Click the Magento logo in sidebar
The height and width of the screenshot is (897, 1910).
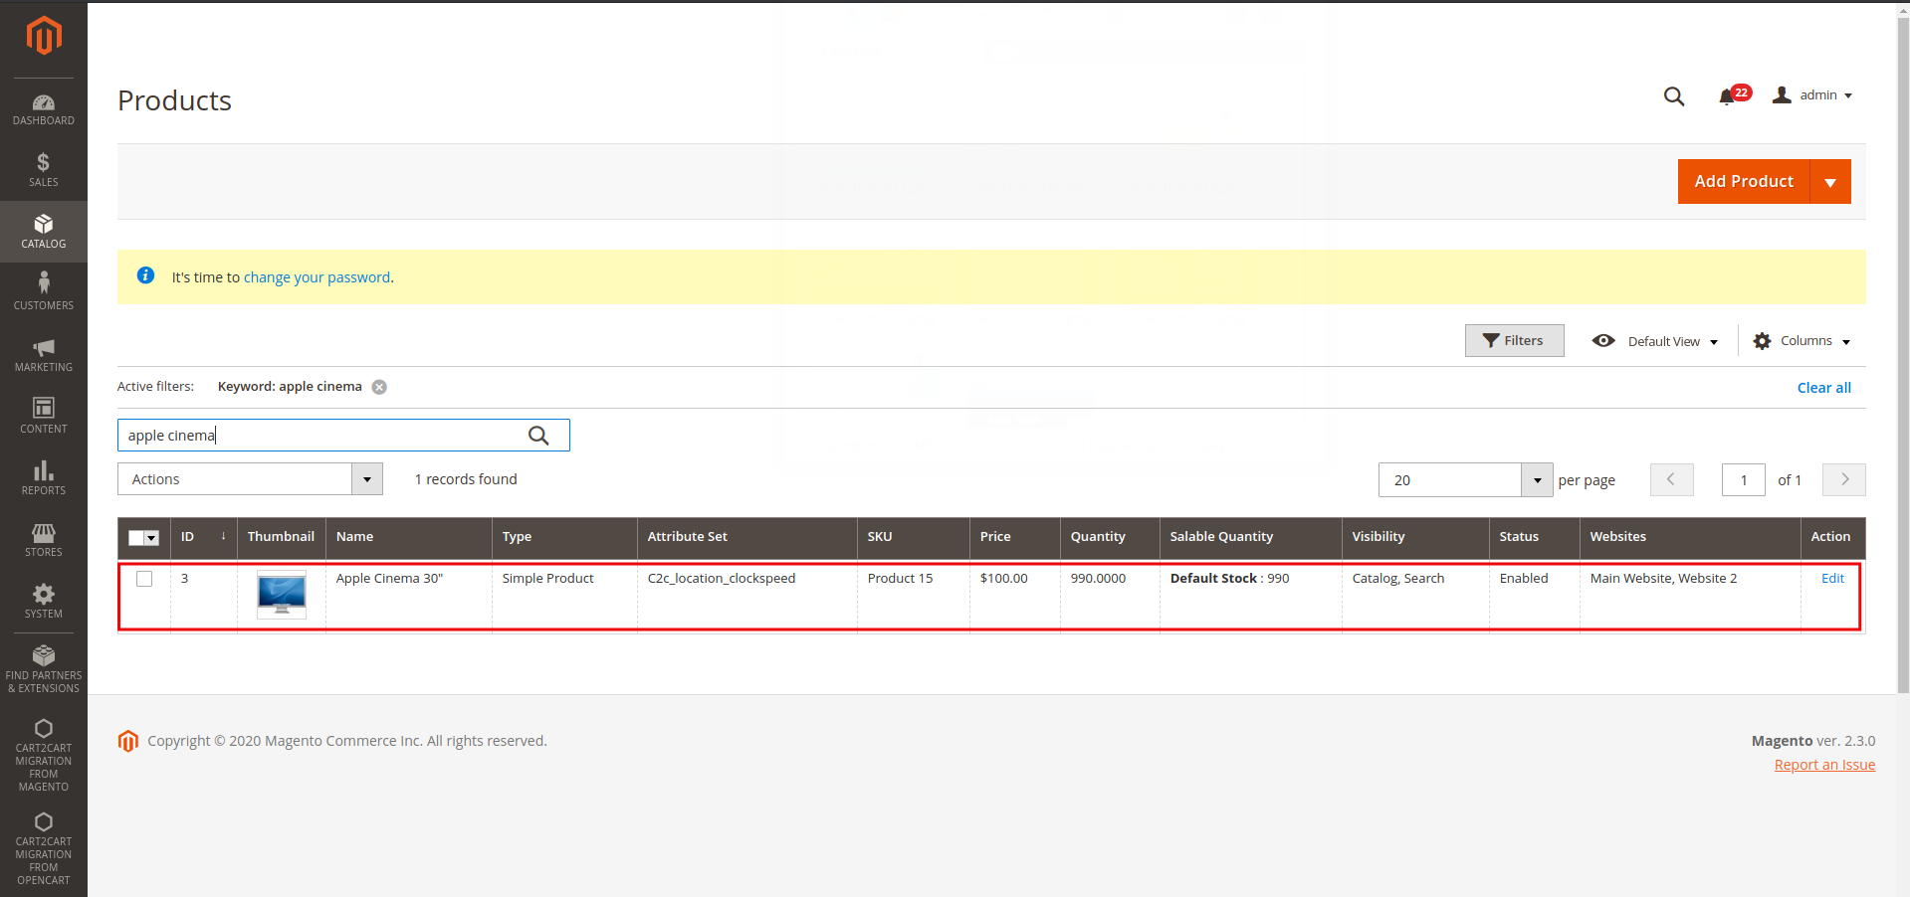click(x=44, y=36)
